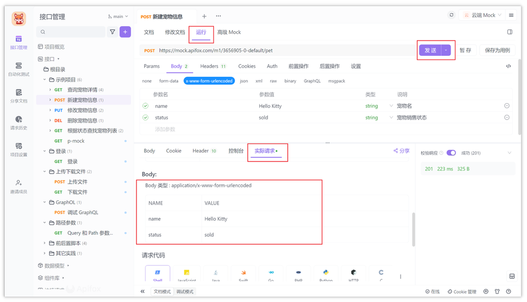527x302 pixels.
Task: Switch to the Headers tab
Action: [209, 66]
